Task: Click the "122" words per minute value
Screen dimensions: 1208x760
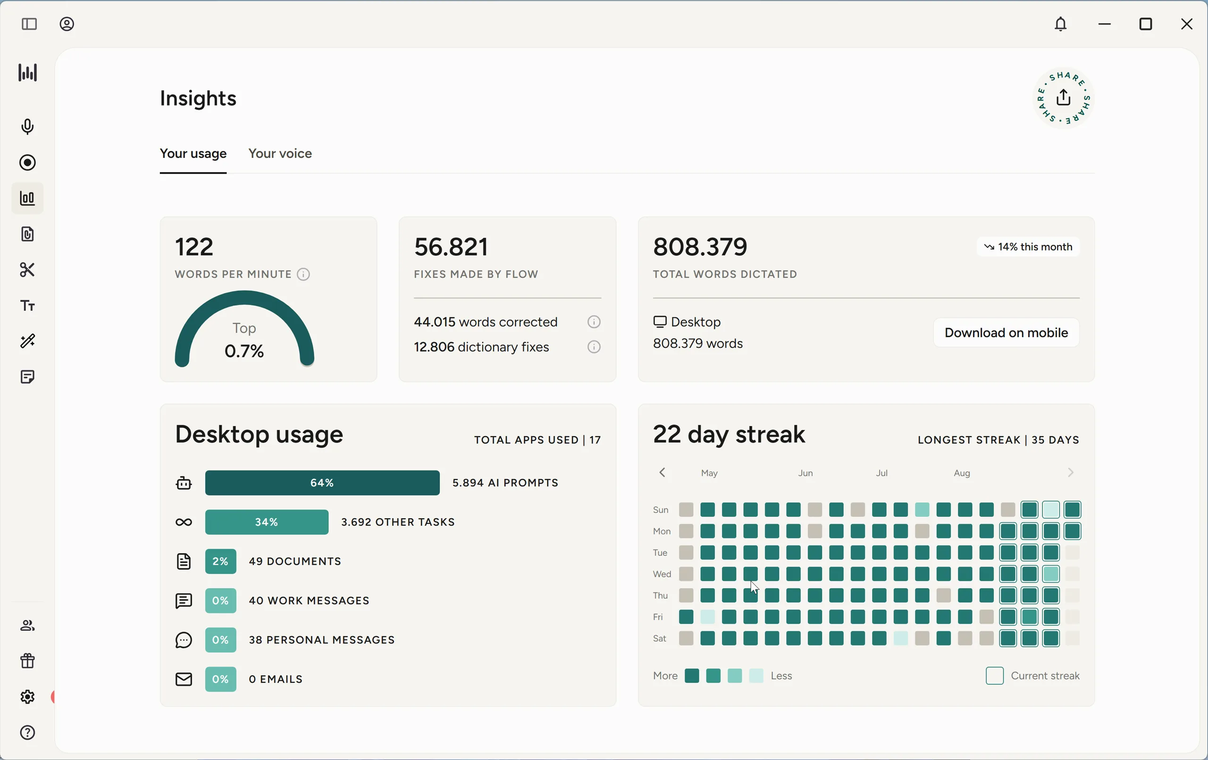Action: (194, 247)
